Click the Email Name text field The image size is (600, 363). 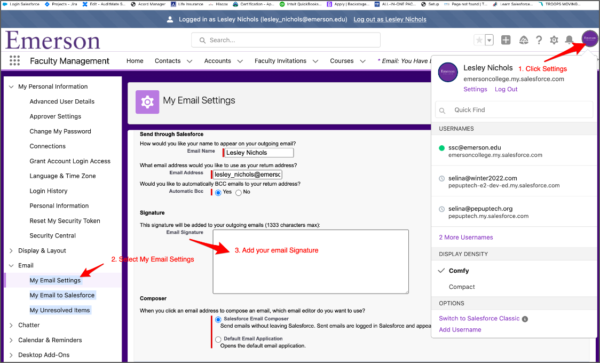[x=259, y=153]
